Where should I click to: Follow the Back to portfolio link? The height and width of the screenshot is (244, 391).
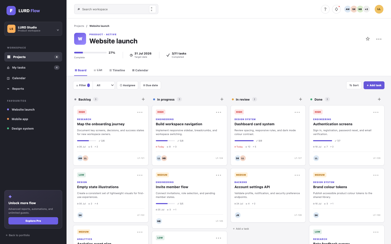click(x=18, y=235)
